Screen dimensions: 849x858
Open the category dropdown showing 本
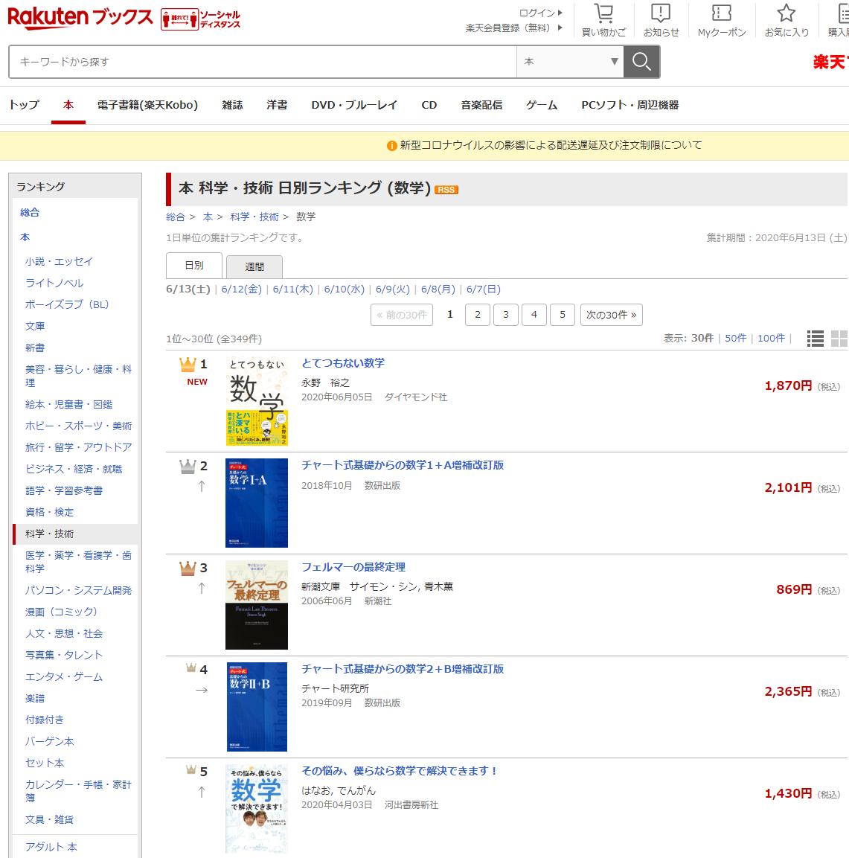[x=570, y=62]
